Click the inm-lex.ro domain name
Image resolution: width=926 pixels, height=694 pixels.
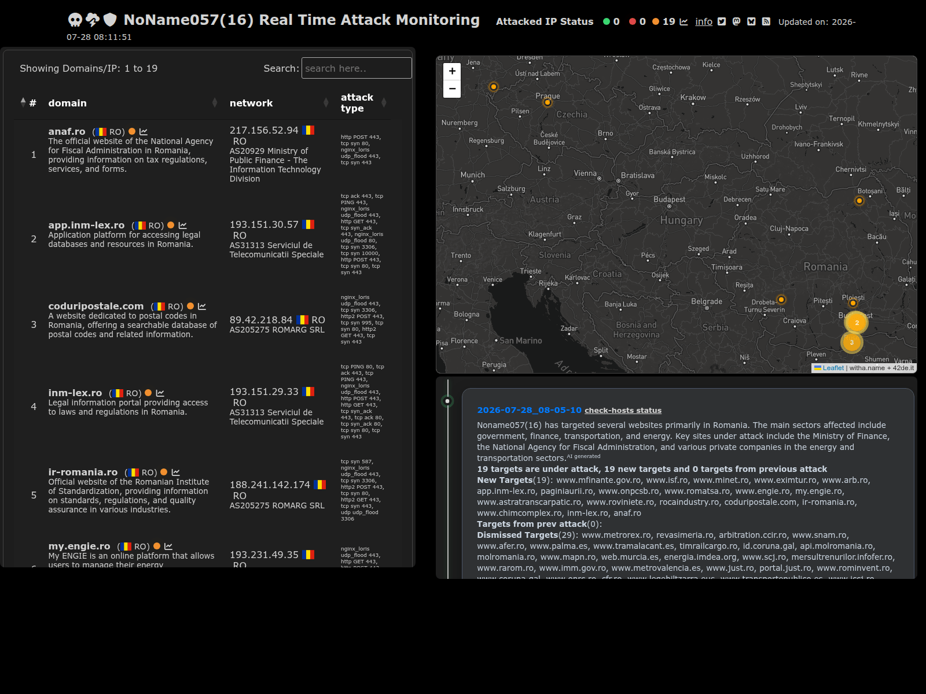(75, 393)
